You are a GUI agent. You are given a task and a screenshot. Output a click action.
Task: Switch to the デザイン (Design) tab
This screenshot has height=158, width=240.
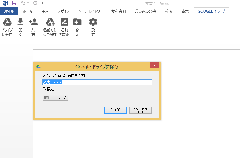(64, 11)
